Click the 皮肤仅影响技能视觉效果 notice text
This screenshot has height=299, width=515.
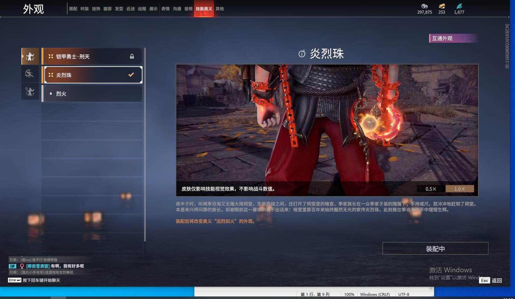228,189
